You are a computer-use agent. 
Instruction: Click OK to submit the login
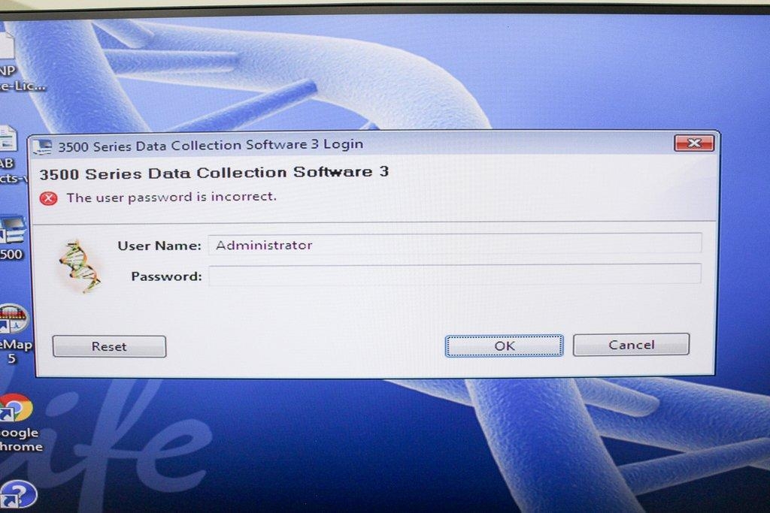coord(502,345)
